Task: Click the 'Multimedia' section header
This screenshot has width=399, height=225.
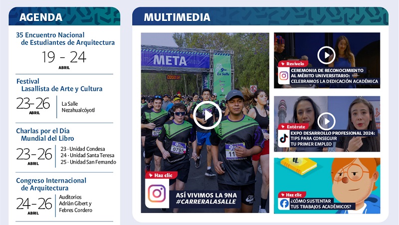Action: 177,17
